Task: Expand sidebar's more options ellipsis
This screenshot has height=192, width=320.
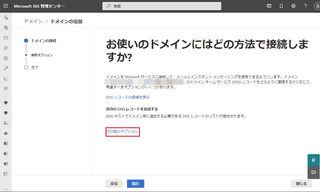Action: 6,189
